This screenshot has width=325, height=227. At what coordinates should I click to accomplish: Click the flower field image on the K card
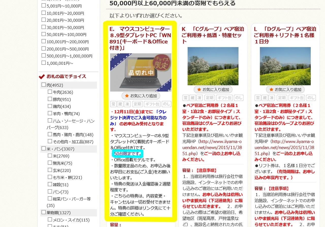213,66
